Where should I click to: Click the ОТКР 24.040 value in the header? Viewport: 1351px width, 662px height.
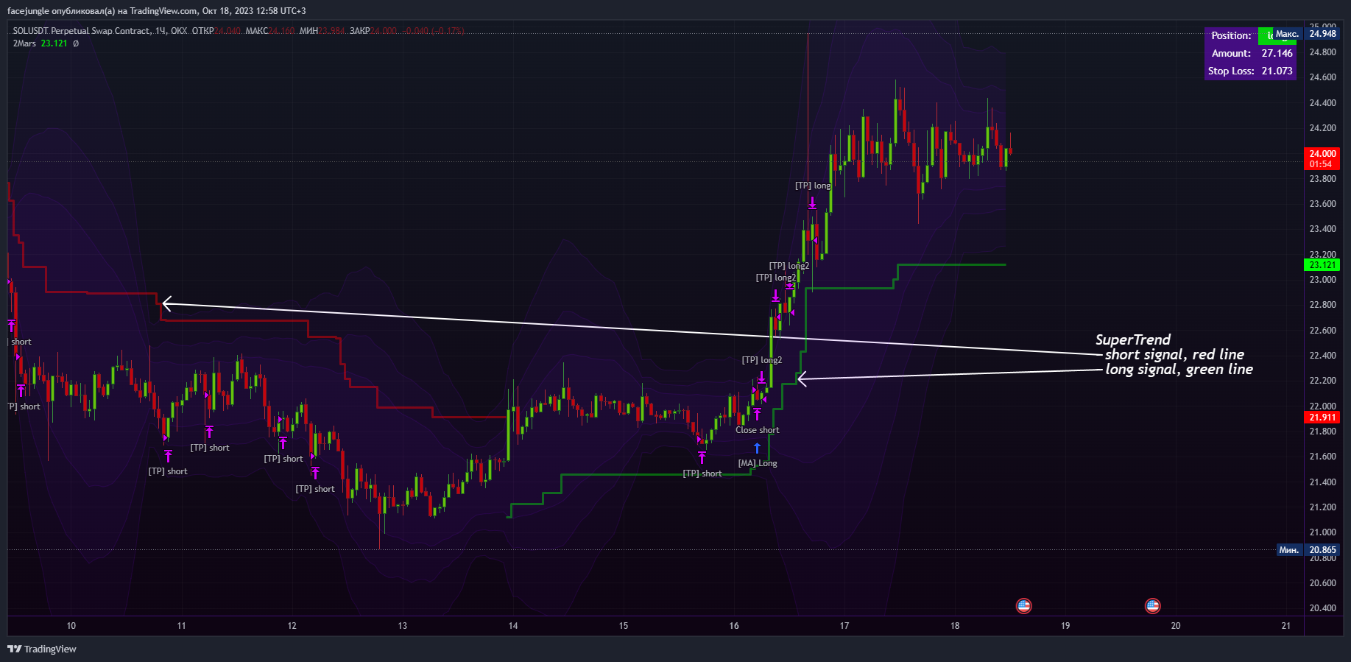point(216,31)
